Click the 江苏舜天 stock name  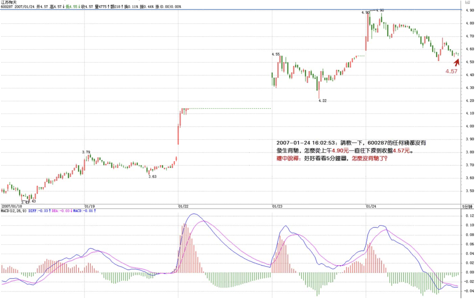(9, 2)
